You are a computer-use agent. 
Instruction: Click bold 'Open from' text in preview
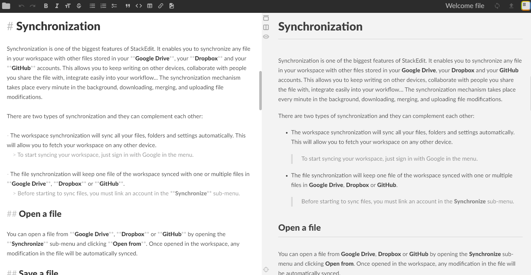tap(339, 264)
